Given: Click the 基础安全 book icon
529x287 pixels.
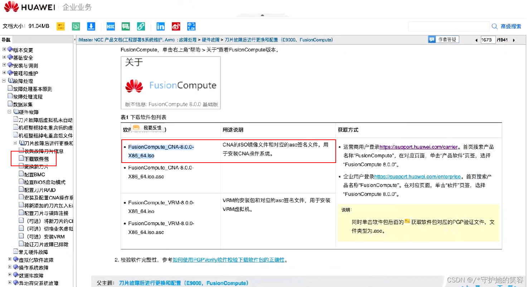Looking at the screenshot, I should point(10,57).
